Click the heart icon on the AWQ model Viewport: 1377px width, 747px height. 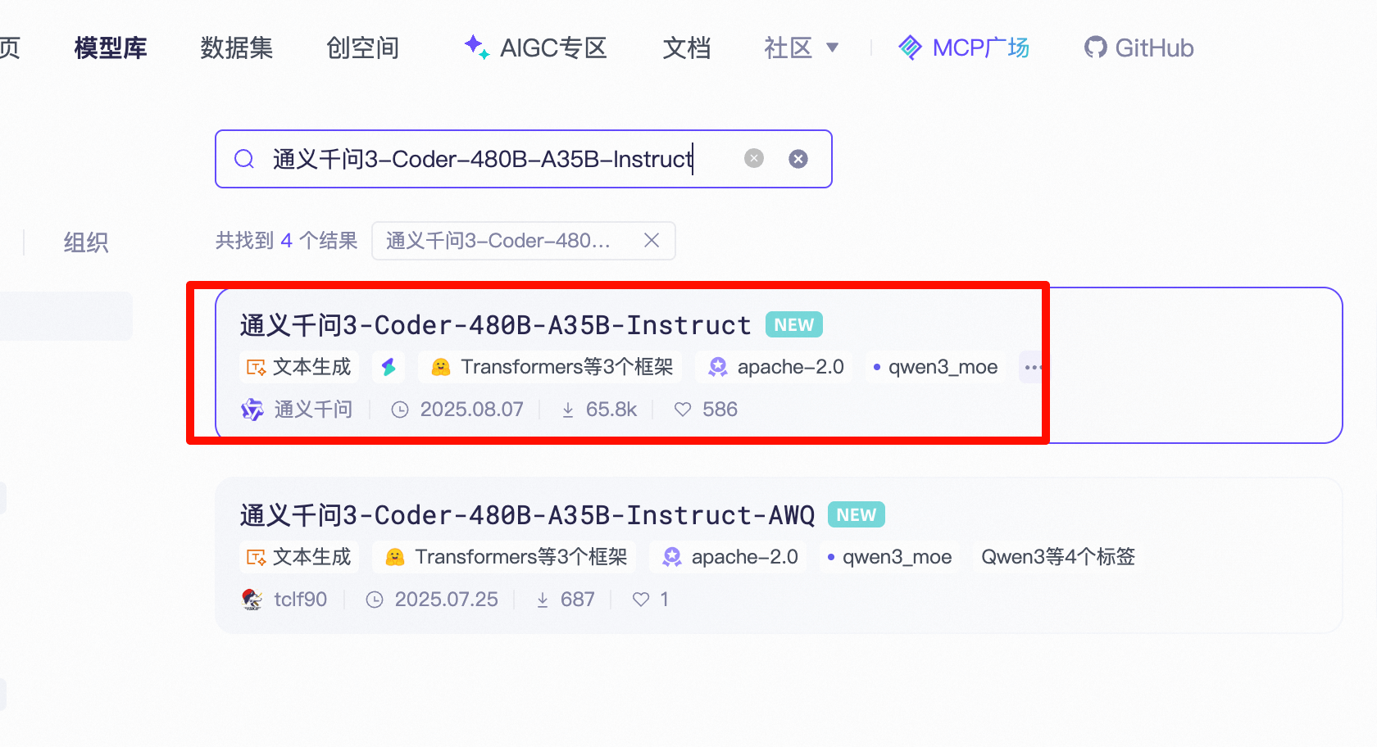click(640, 599)
